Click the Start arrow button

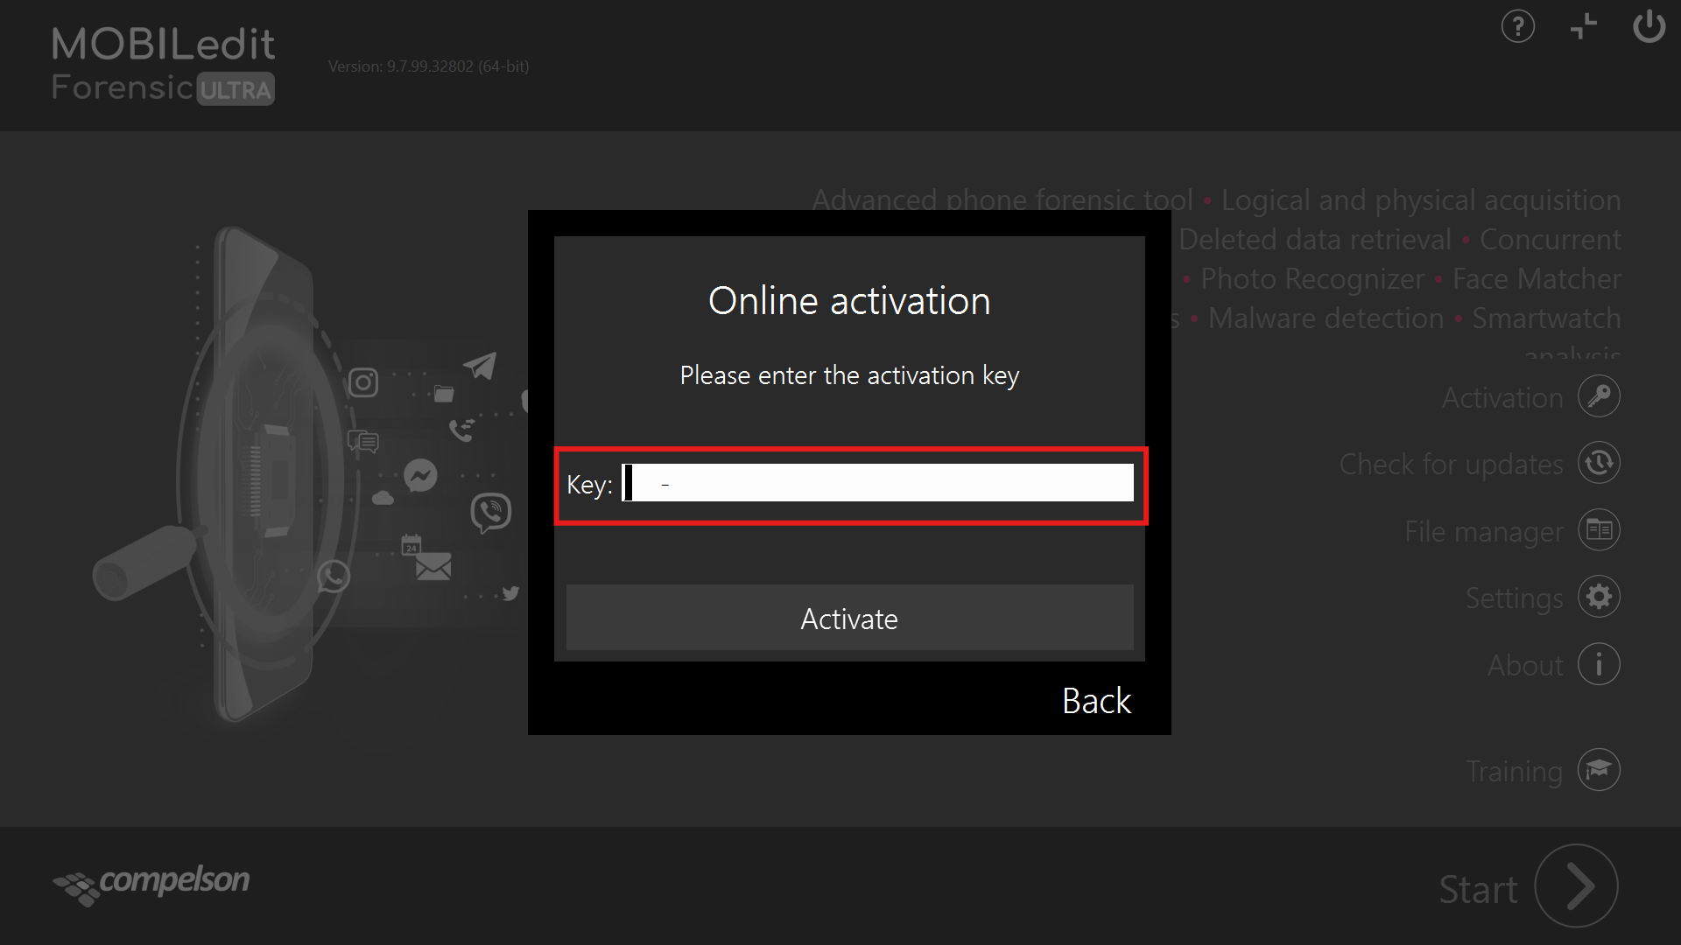[1576, 885]
